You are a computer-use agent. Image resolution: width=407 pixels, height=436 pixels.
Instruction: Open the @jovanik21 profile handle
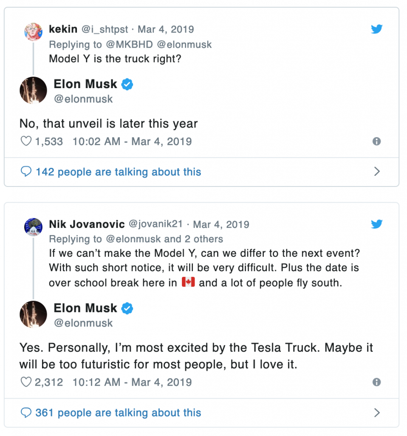coord(155,224)
